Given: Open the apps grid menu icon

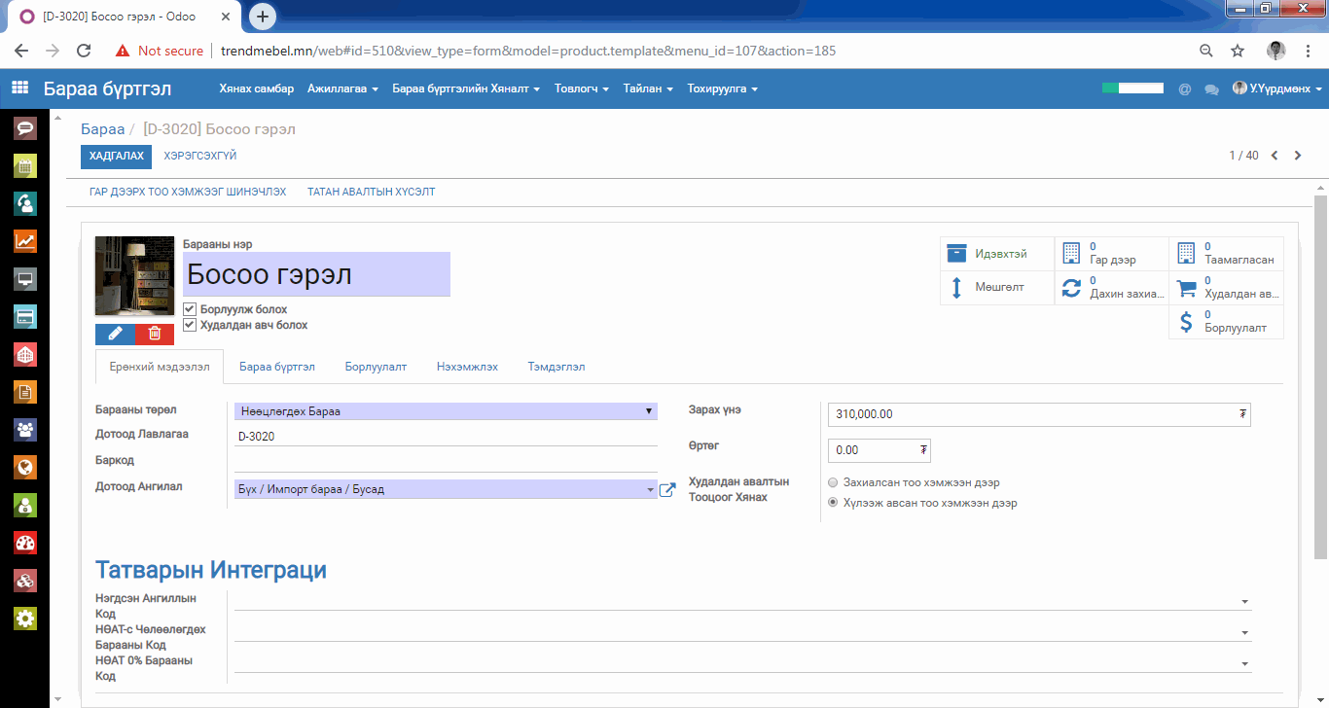Looking at the screenshot, I should click(19, 88).
